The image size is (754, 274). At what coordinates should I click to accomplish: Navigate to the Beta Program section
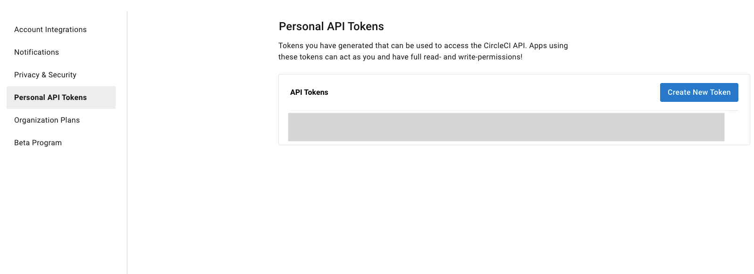38,143
